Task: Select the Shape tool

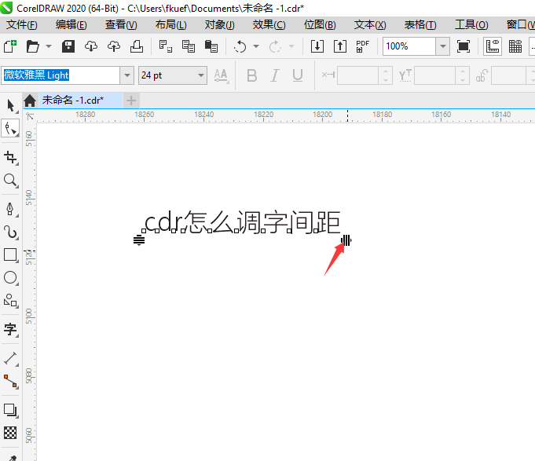Action: coord(10,128)
